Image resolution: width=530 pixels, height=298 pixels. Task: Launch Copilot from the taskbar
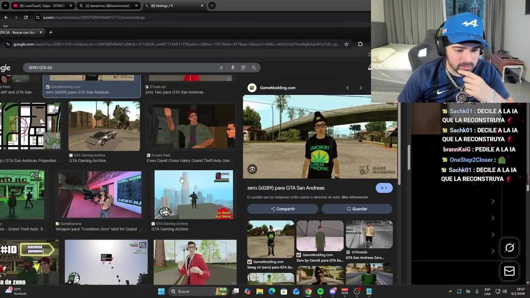tap(248, 291)
